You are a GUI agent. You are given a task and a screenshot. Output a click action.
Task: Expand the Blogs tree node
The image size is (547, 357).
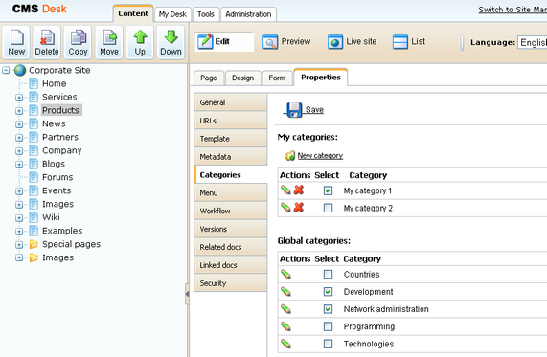coord(19,165)
